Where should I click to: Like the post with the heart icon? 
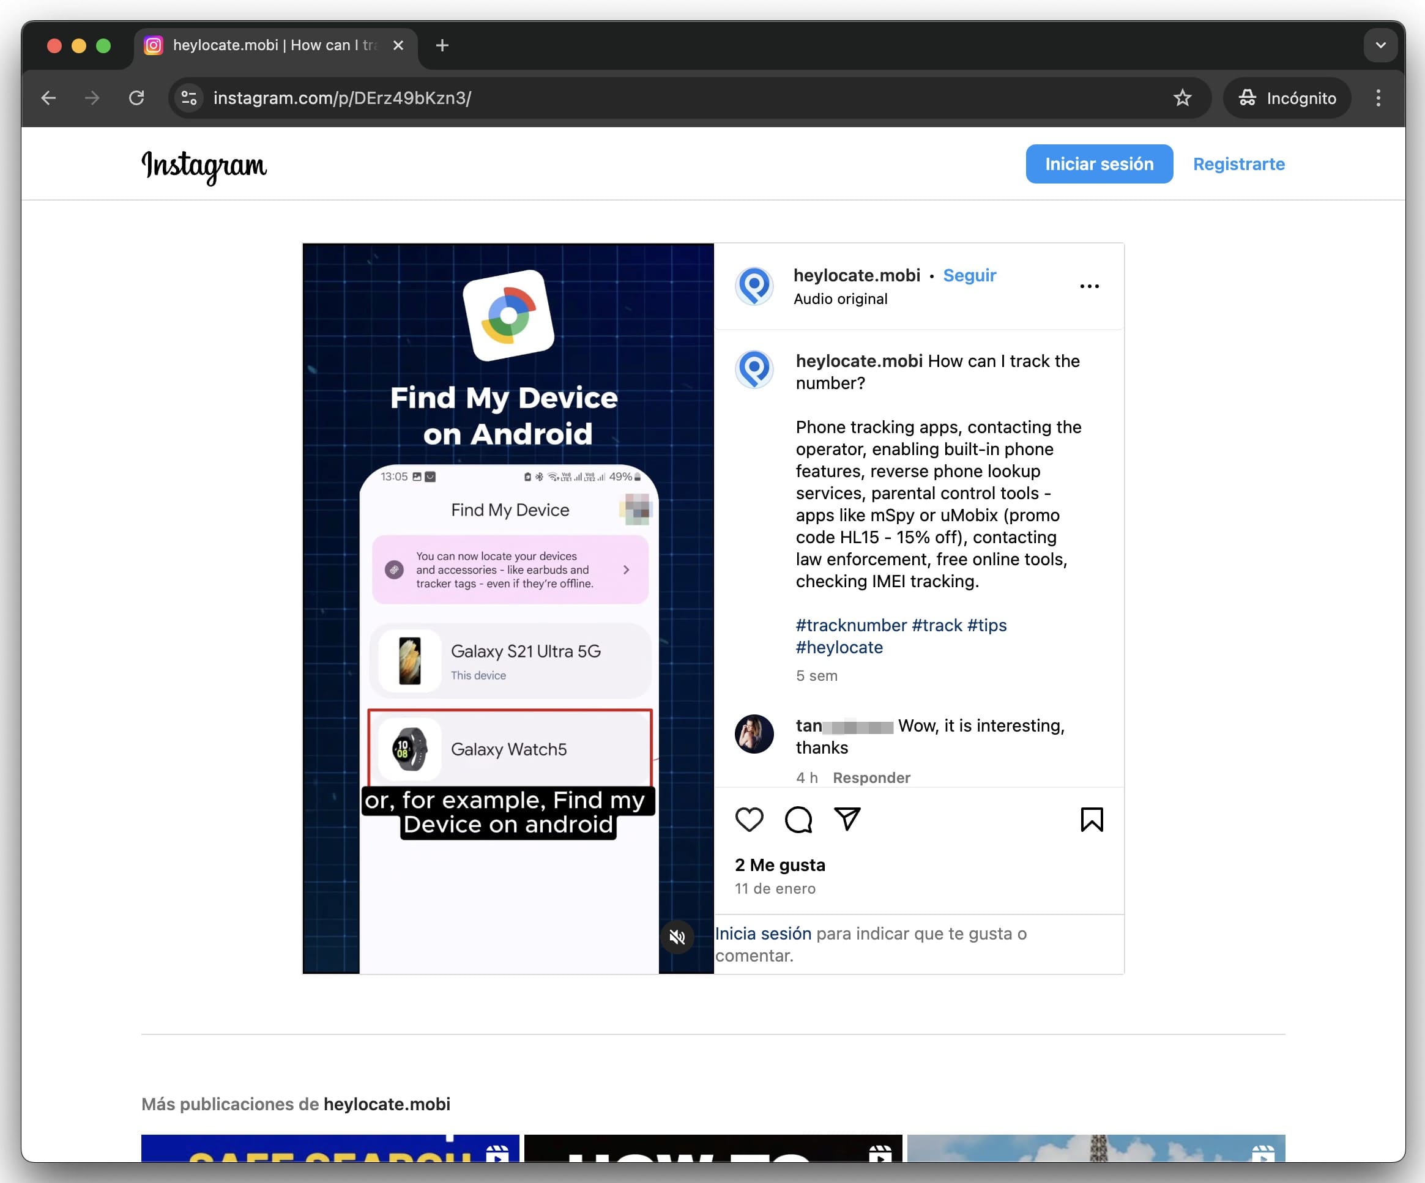(x=749, y=820)
